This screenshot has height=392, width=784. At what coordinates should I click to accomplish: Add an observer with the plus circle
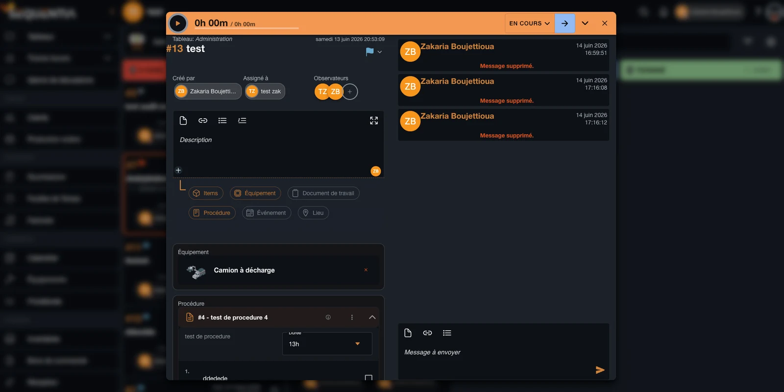350,92
